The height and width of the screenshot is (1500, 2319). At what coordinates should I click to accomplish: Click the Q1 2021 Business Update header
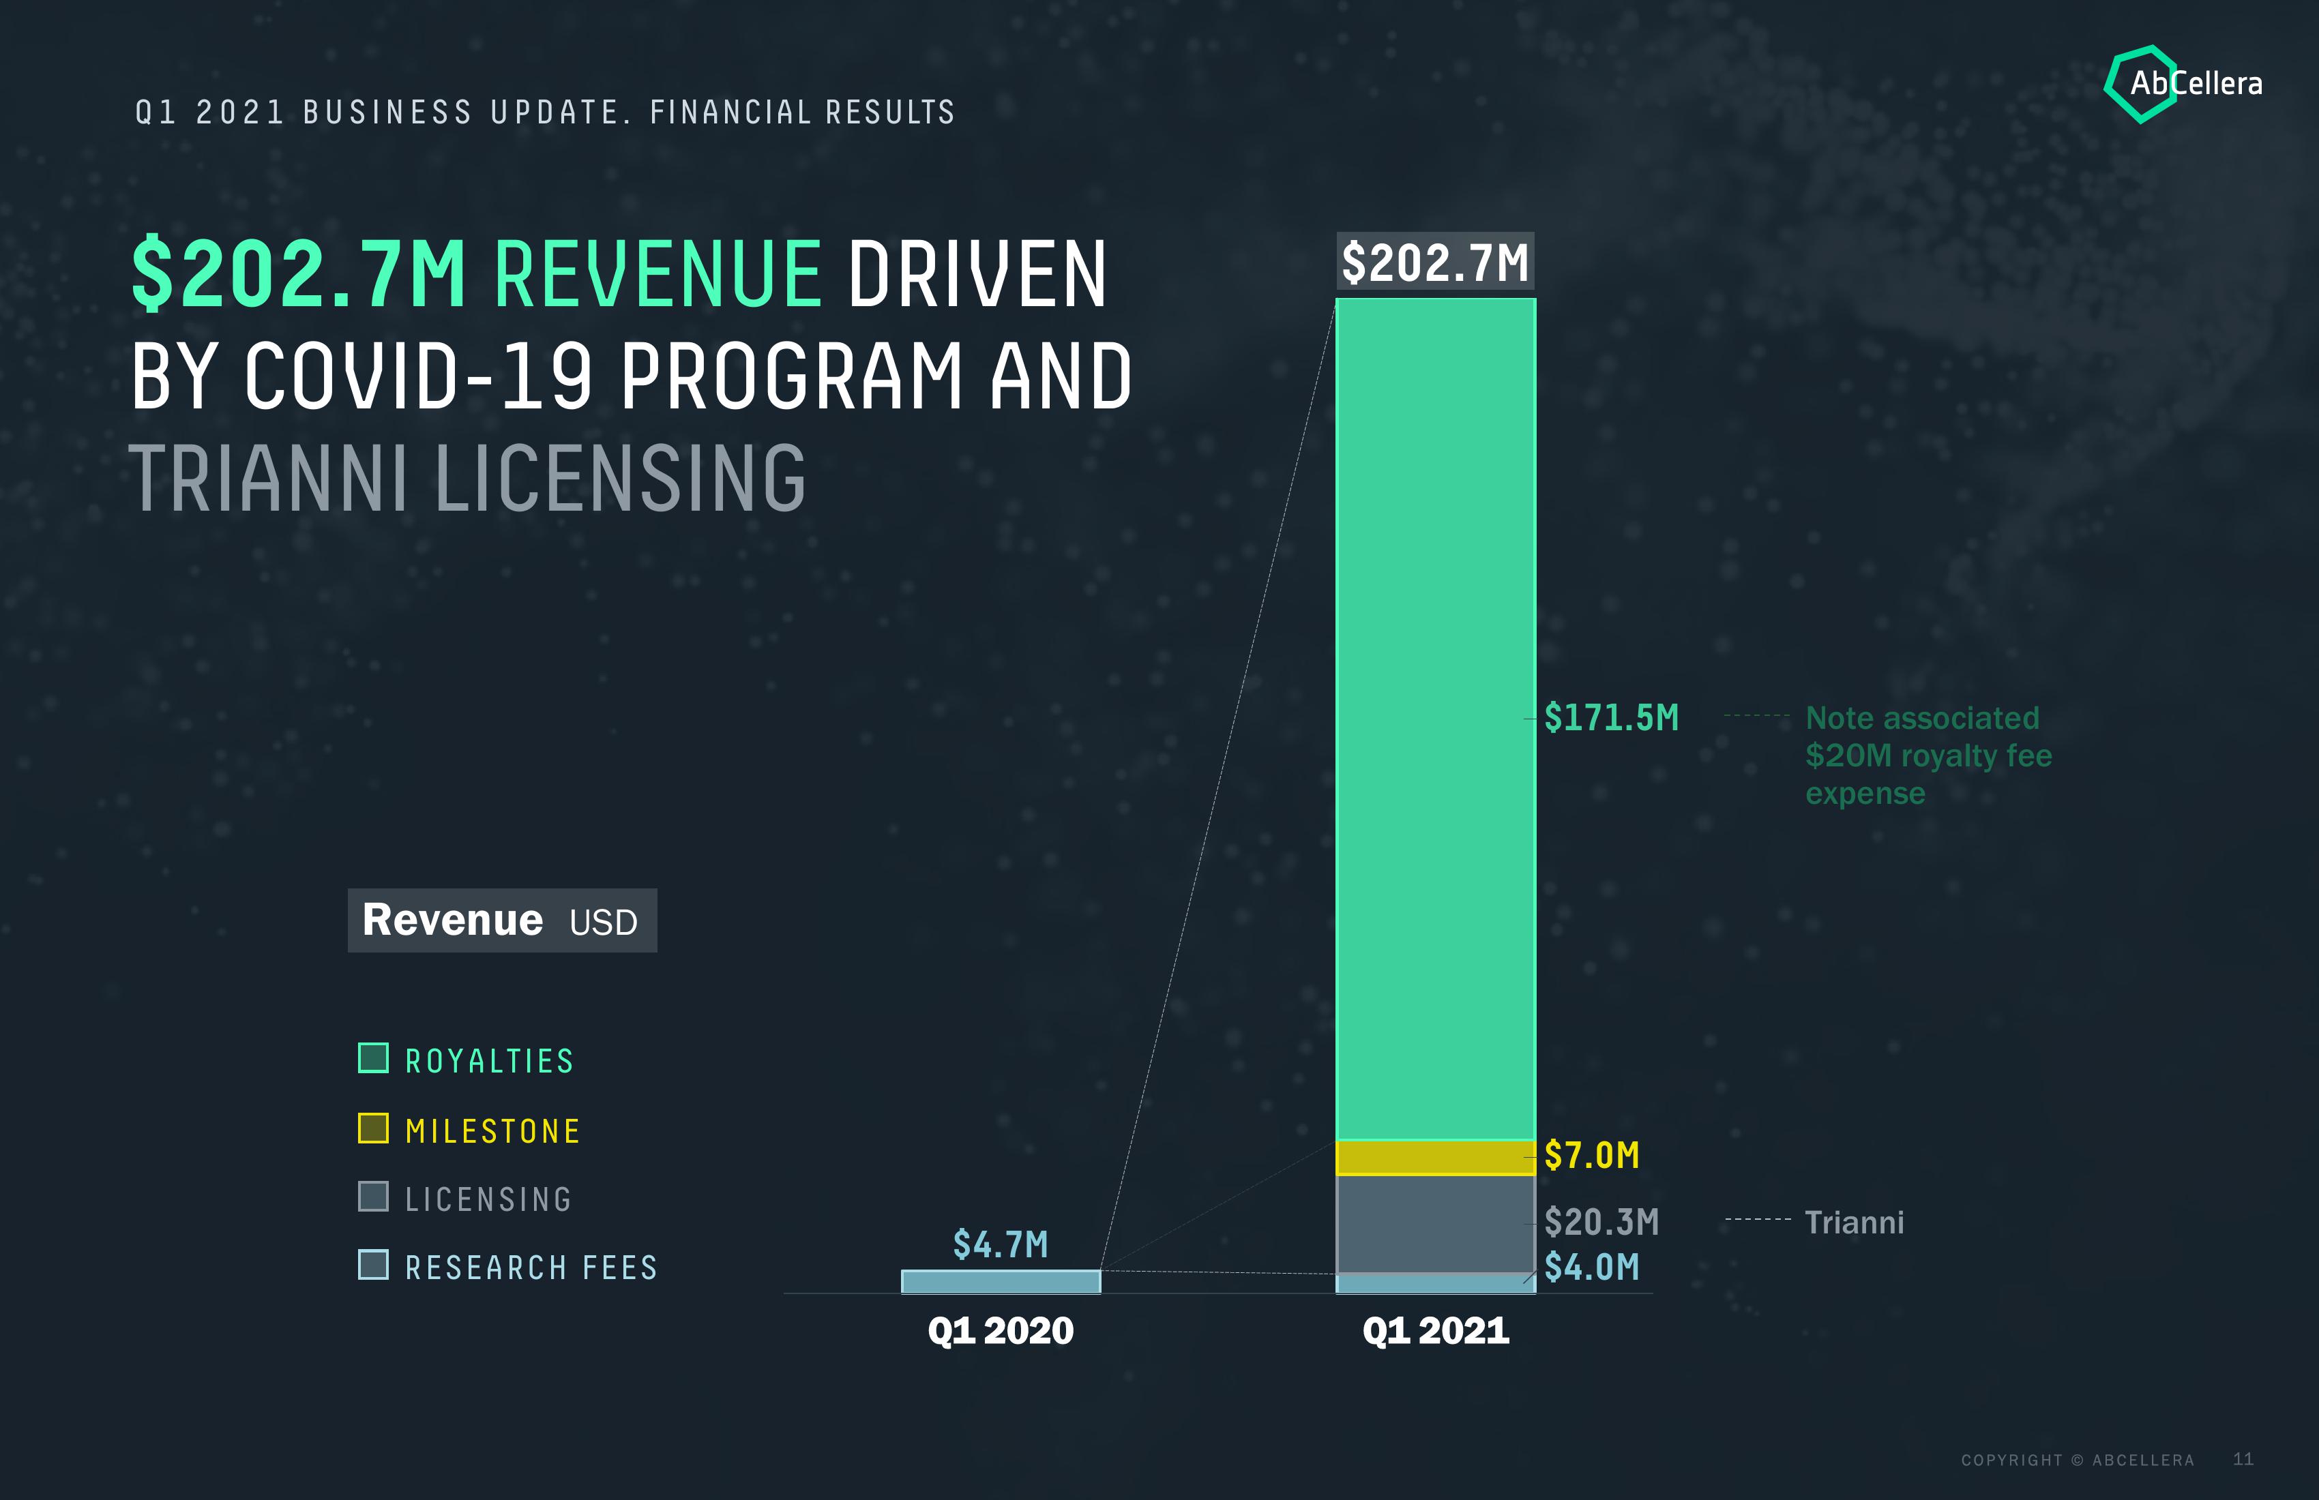[546, 113]
